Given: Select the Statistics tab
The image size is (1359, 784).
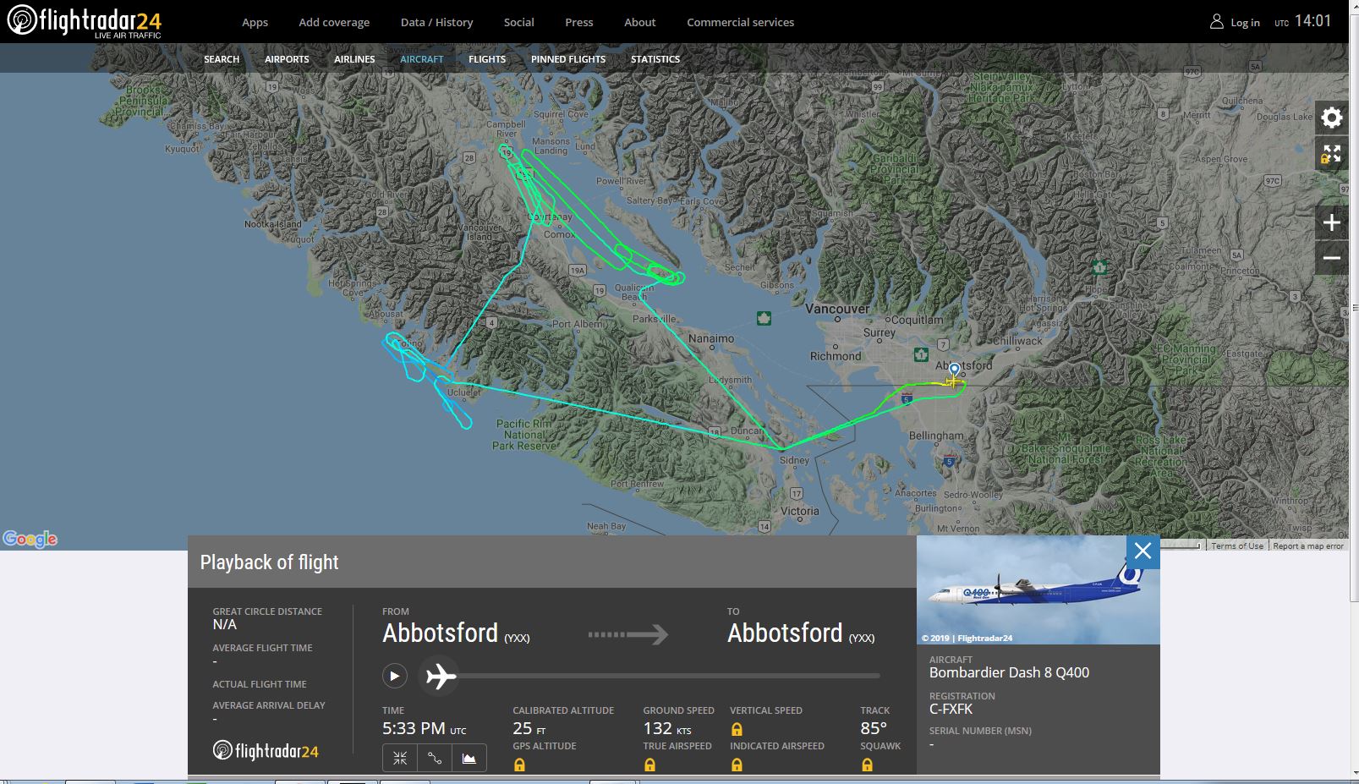Looking at the screenshot, I should pyautogui.click(x=655, y=59).
